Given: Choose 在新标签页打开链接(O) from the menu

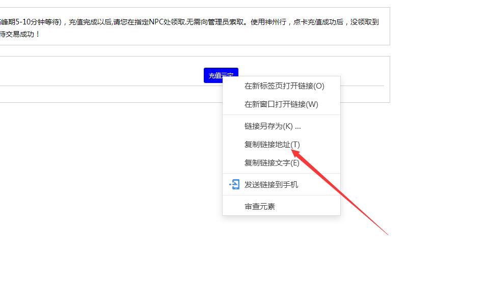Looking at the screenshot, I should tap(284, 86).
